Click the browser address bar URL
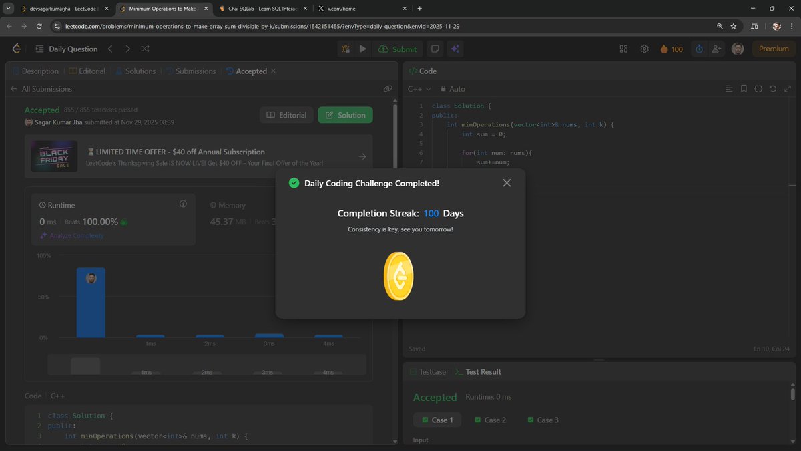The image size is (801, 451). (262, 26)
